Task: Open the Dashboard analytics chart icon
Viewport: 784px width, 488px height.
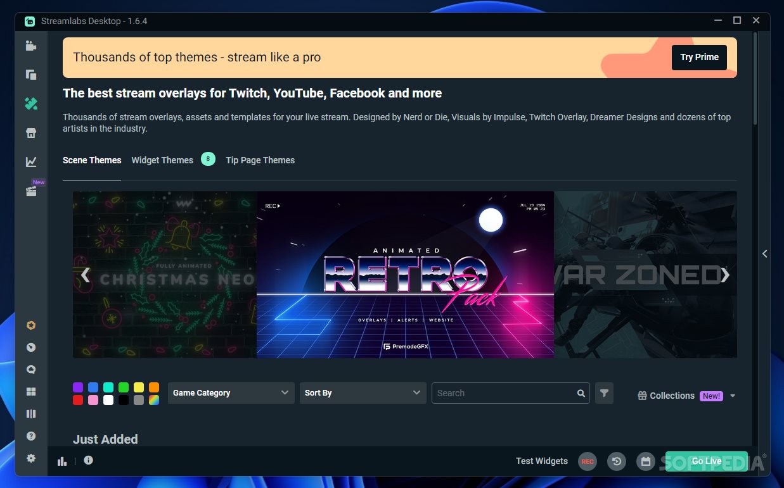Action: [x=30, y=162]
